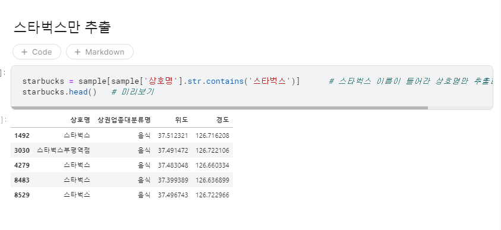
Task: Select the '스타벅스만 추출' heading
Action: point(62,27)
